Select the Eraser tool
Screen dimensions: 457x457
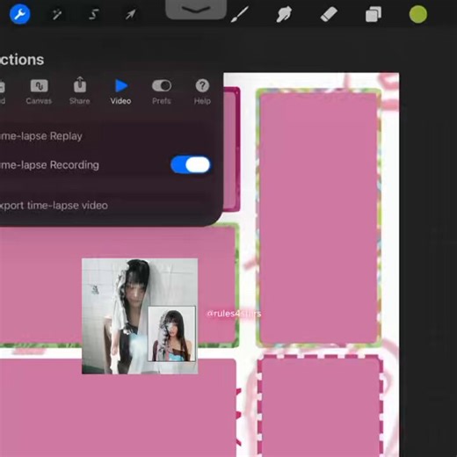(329, 14)
